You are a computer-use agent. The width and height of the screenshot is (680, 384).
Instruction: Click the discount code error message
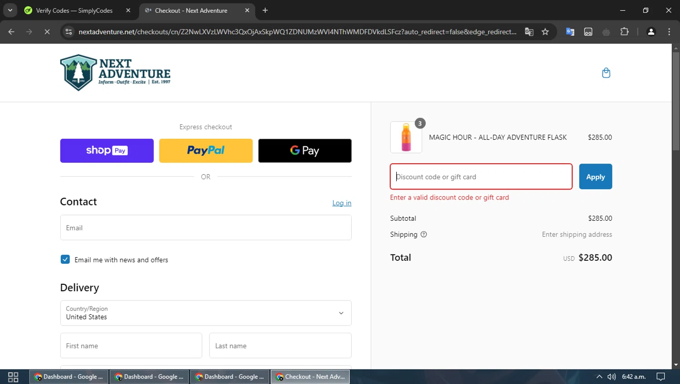[x=449, y=198]
